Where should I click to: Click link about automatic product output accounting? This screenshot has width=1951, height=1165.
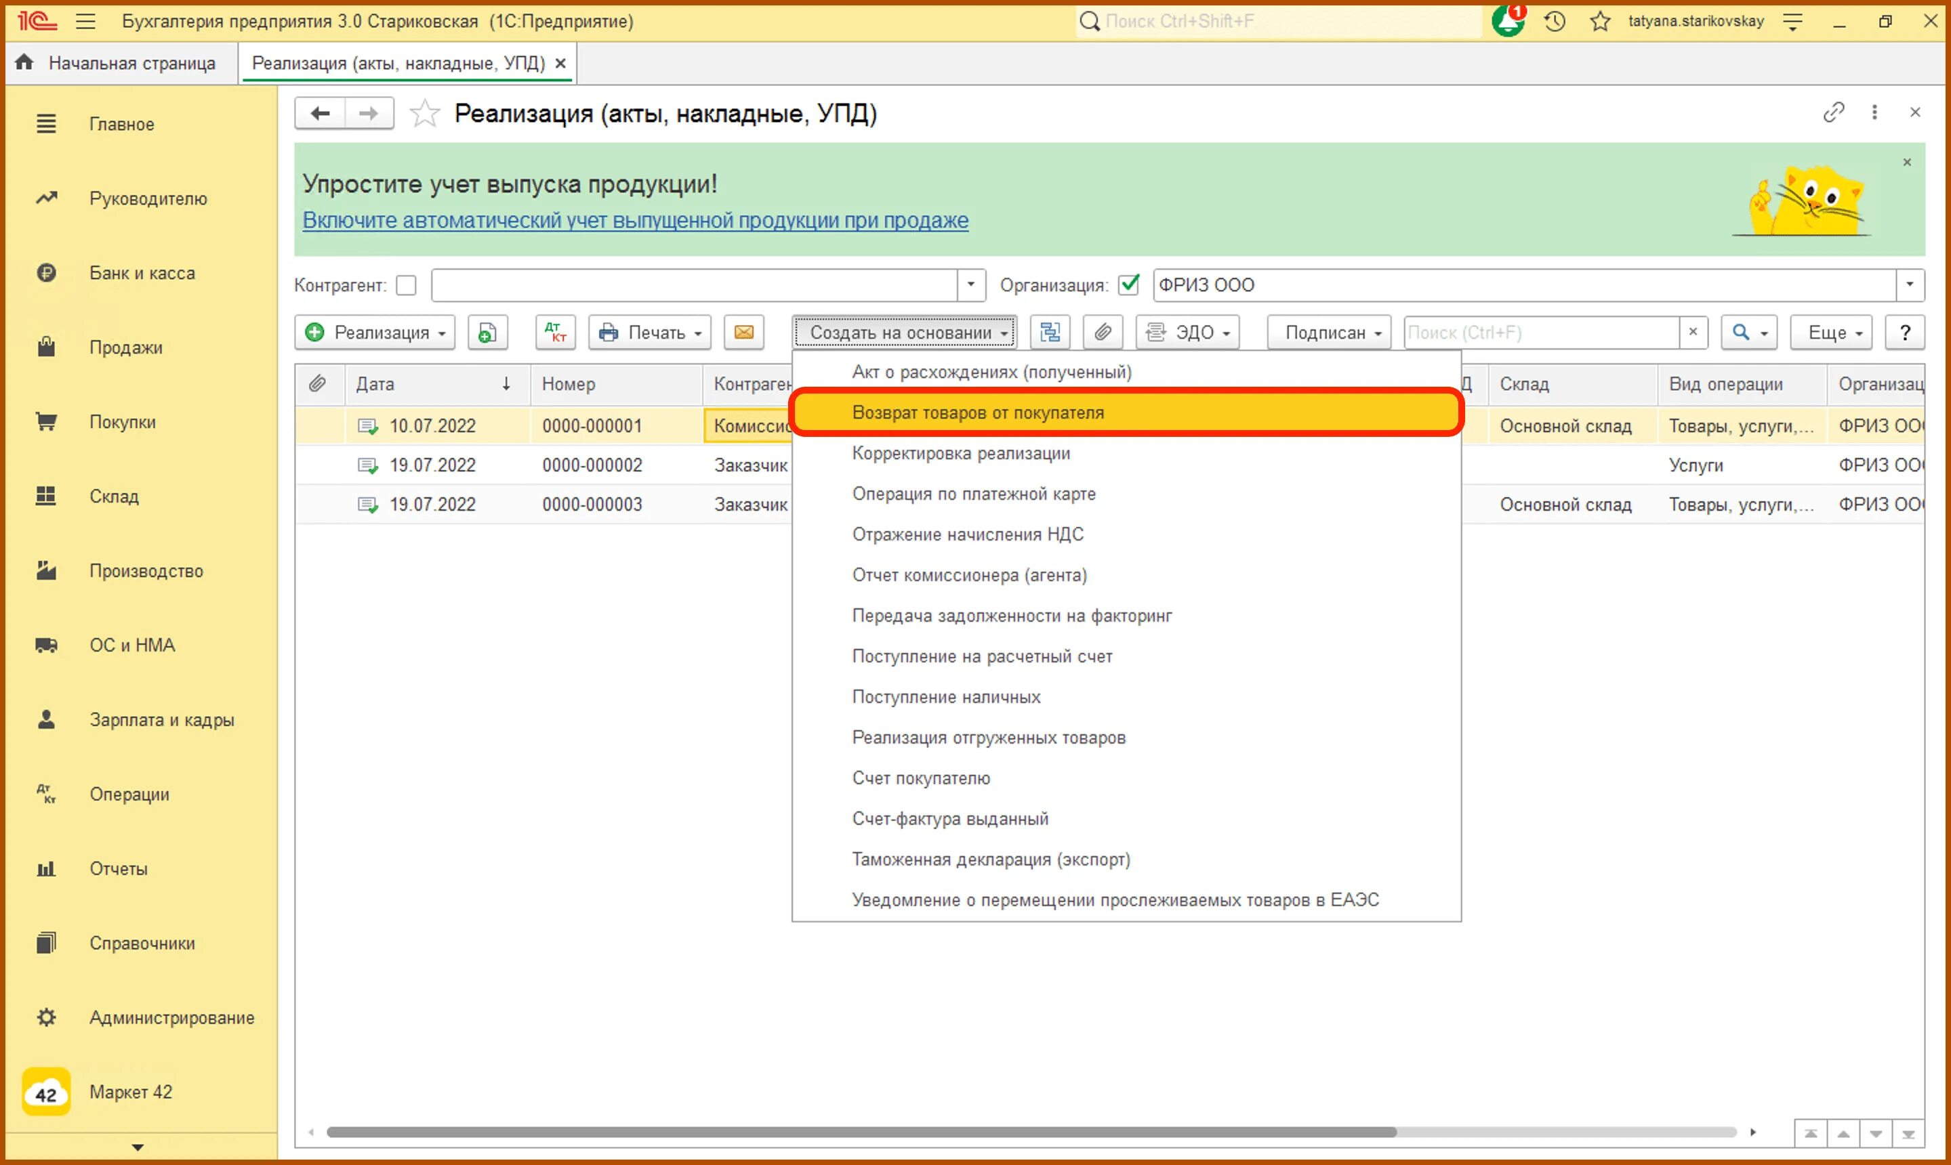(x=634, y=220)
